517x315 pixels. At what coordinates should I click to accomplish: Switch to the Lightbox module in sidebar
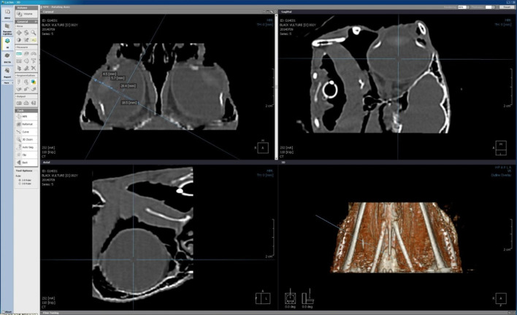(x=7, y=28)
